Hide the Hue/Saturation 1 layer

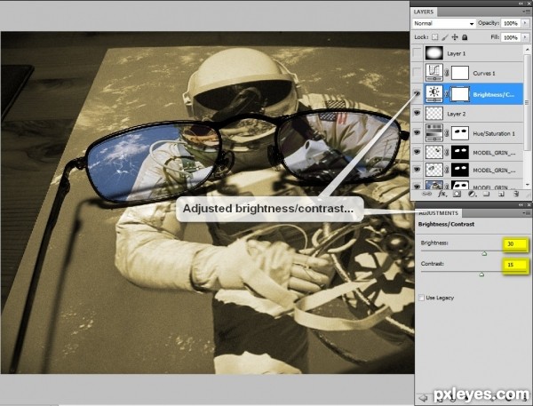[x=418, y=133]
